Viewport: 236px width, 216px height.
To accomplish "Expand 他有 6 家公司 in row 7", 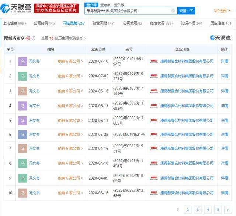I will tap(70, 149).
